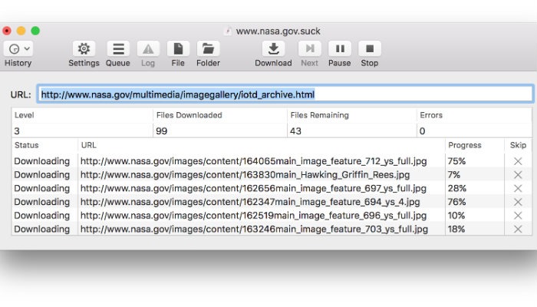
Task: Select the 164065main_image_feature_712_ys_full.jpg URL row
Action: coord(253,161)
